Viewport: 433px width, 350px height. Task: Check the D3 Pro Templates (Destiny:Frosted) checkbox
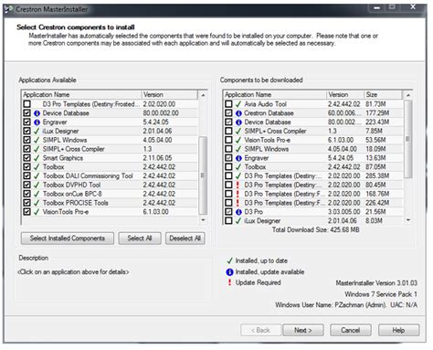tap(26, 104)
